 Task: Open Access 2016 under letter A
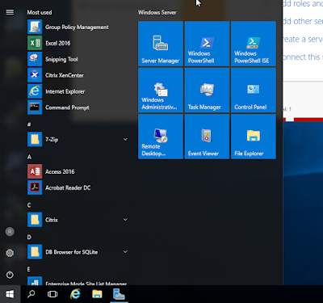pos(78,171)
